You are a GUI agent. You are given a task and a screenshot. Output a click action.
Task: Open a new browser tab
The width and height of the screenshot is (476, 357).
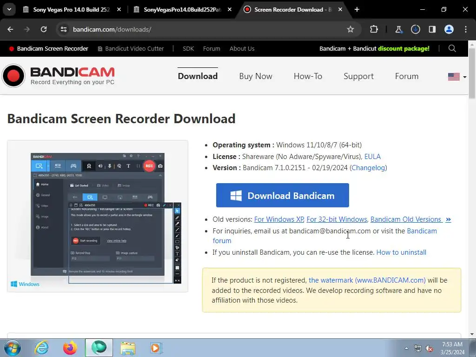point(357,9)
